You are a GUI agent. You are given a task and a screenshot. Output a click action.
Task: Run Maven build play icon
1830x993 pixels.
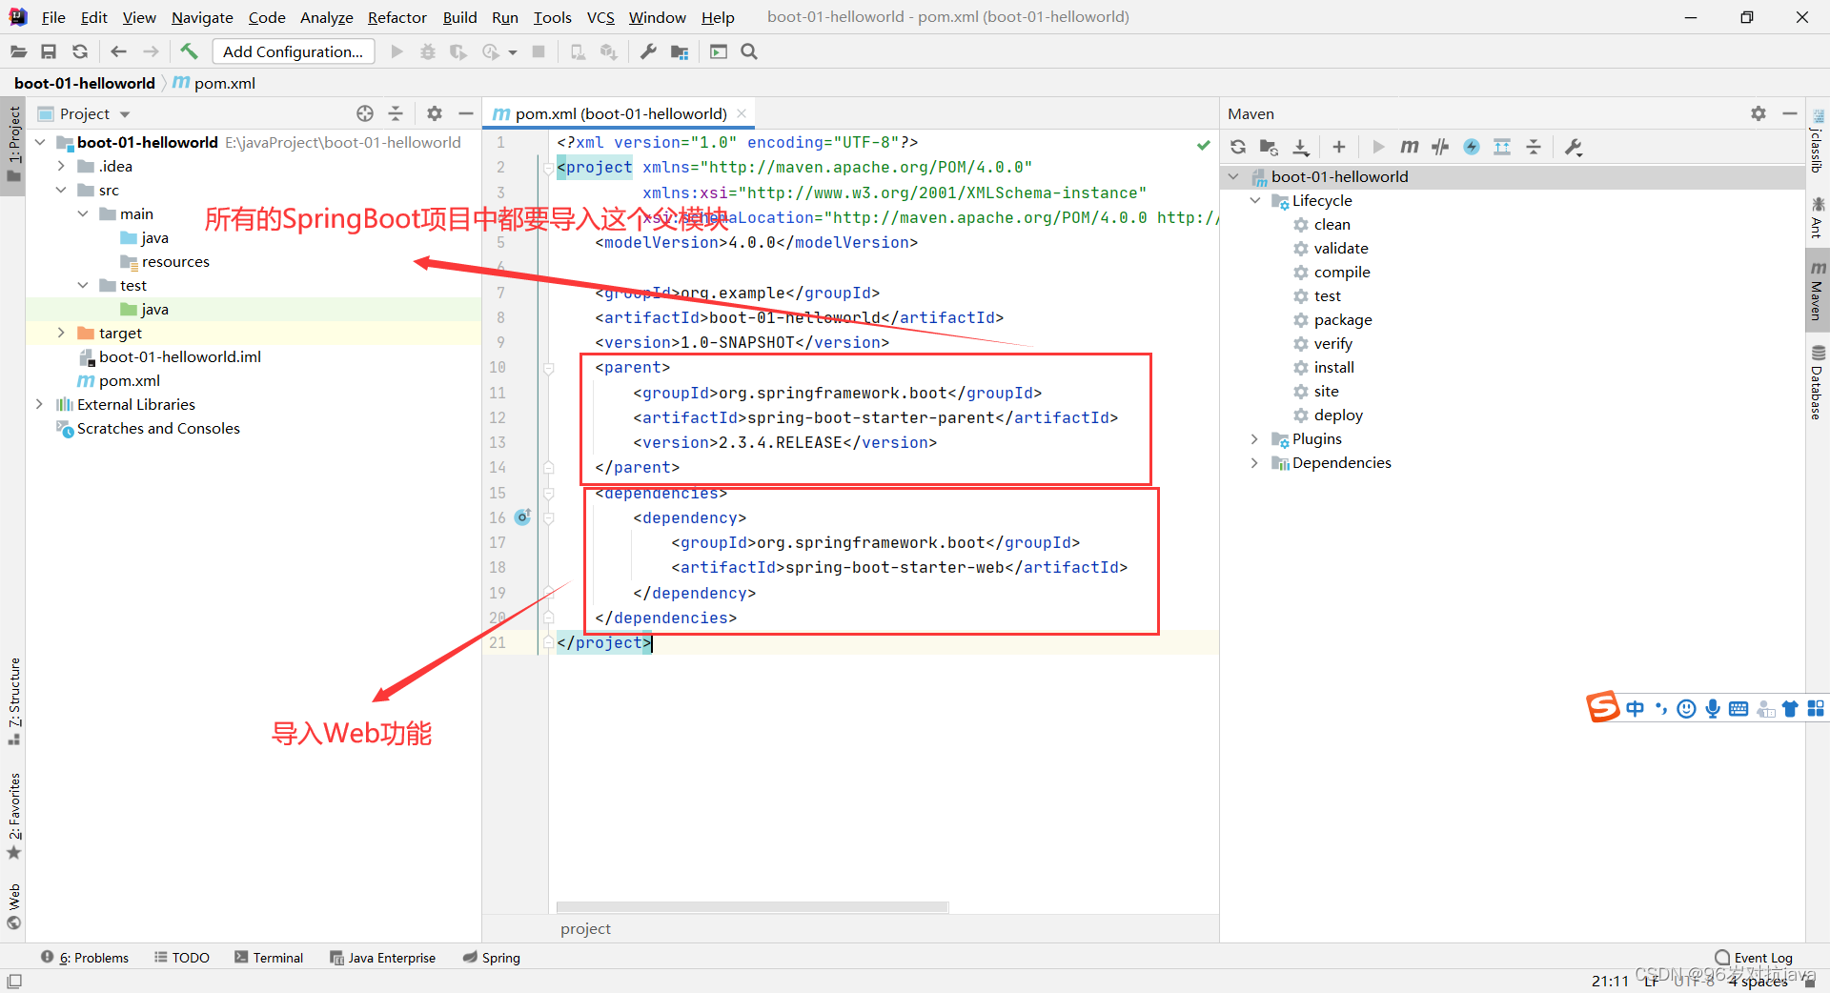point(1378,147)
